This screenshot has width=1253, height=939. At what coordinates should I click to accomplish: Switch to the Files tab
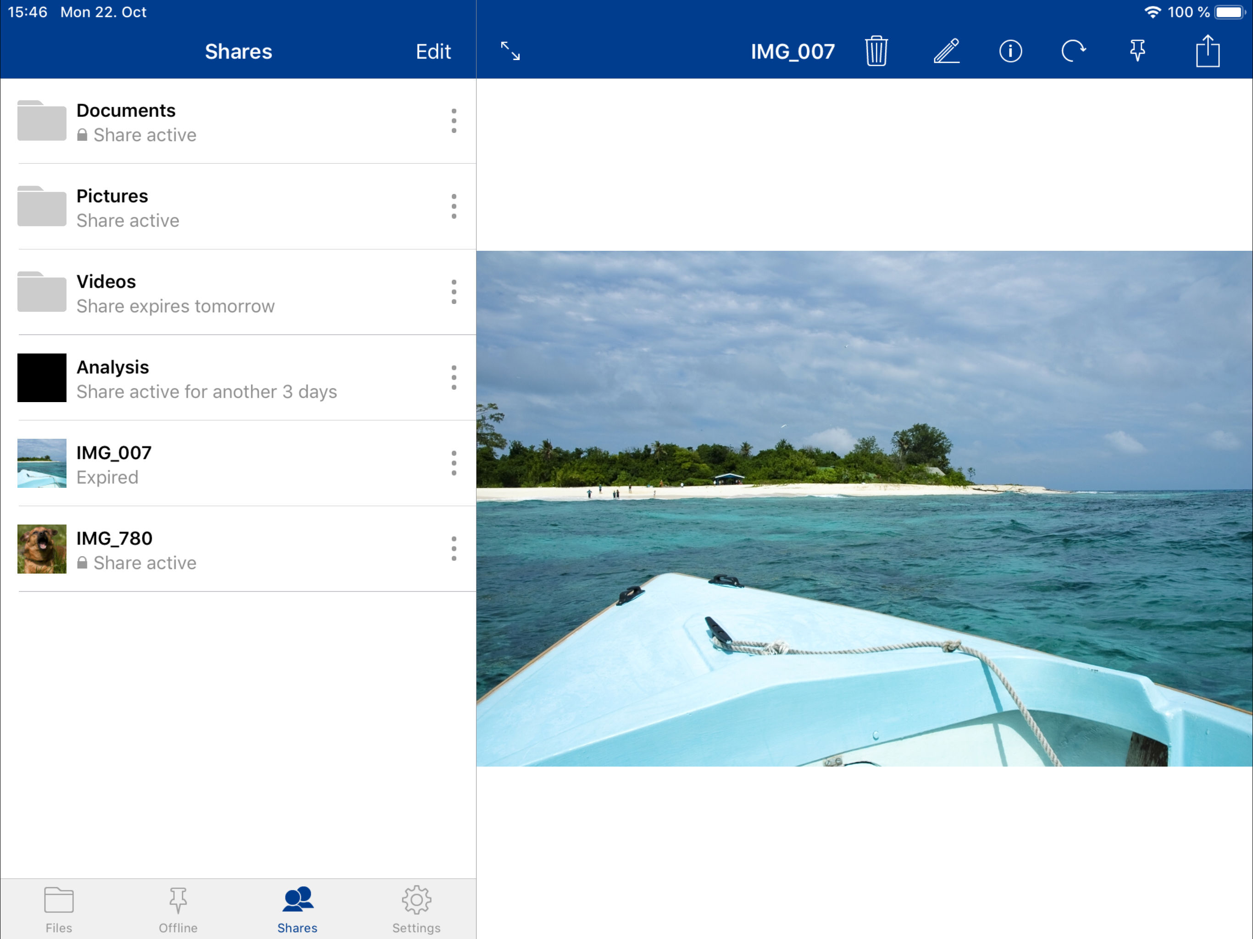pos(59,909)
